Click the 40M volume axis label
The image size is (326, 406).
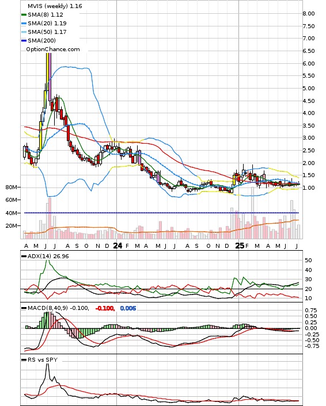(12, 213)
